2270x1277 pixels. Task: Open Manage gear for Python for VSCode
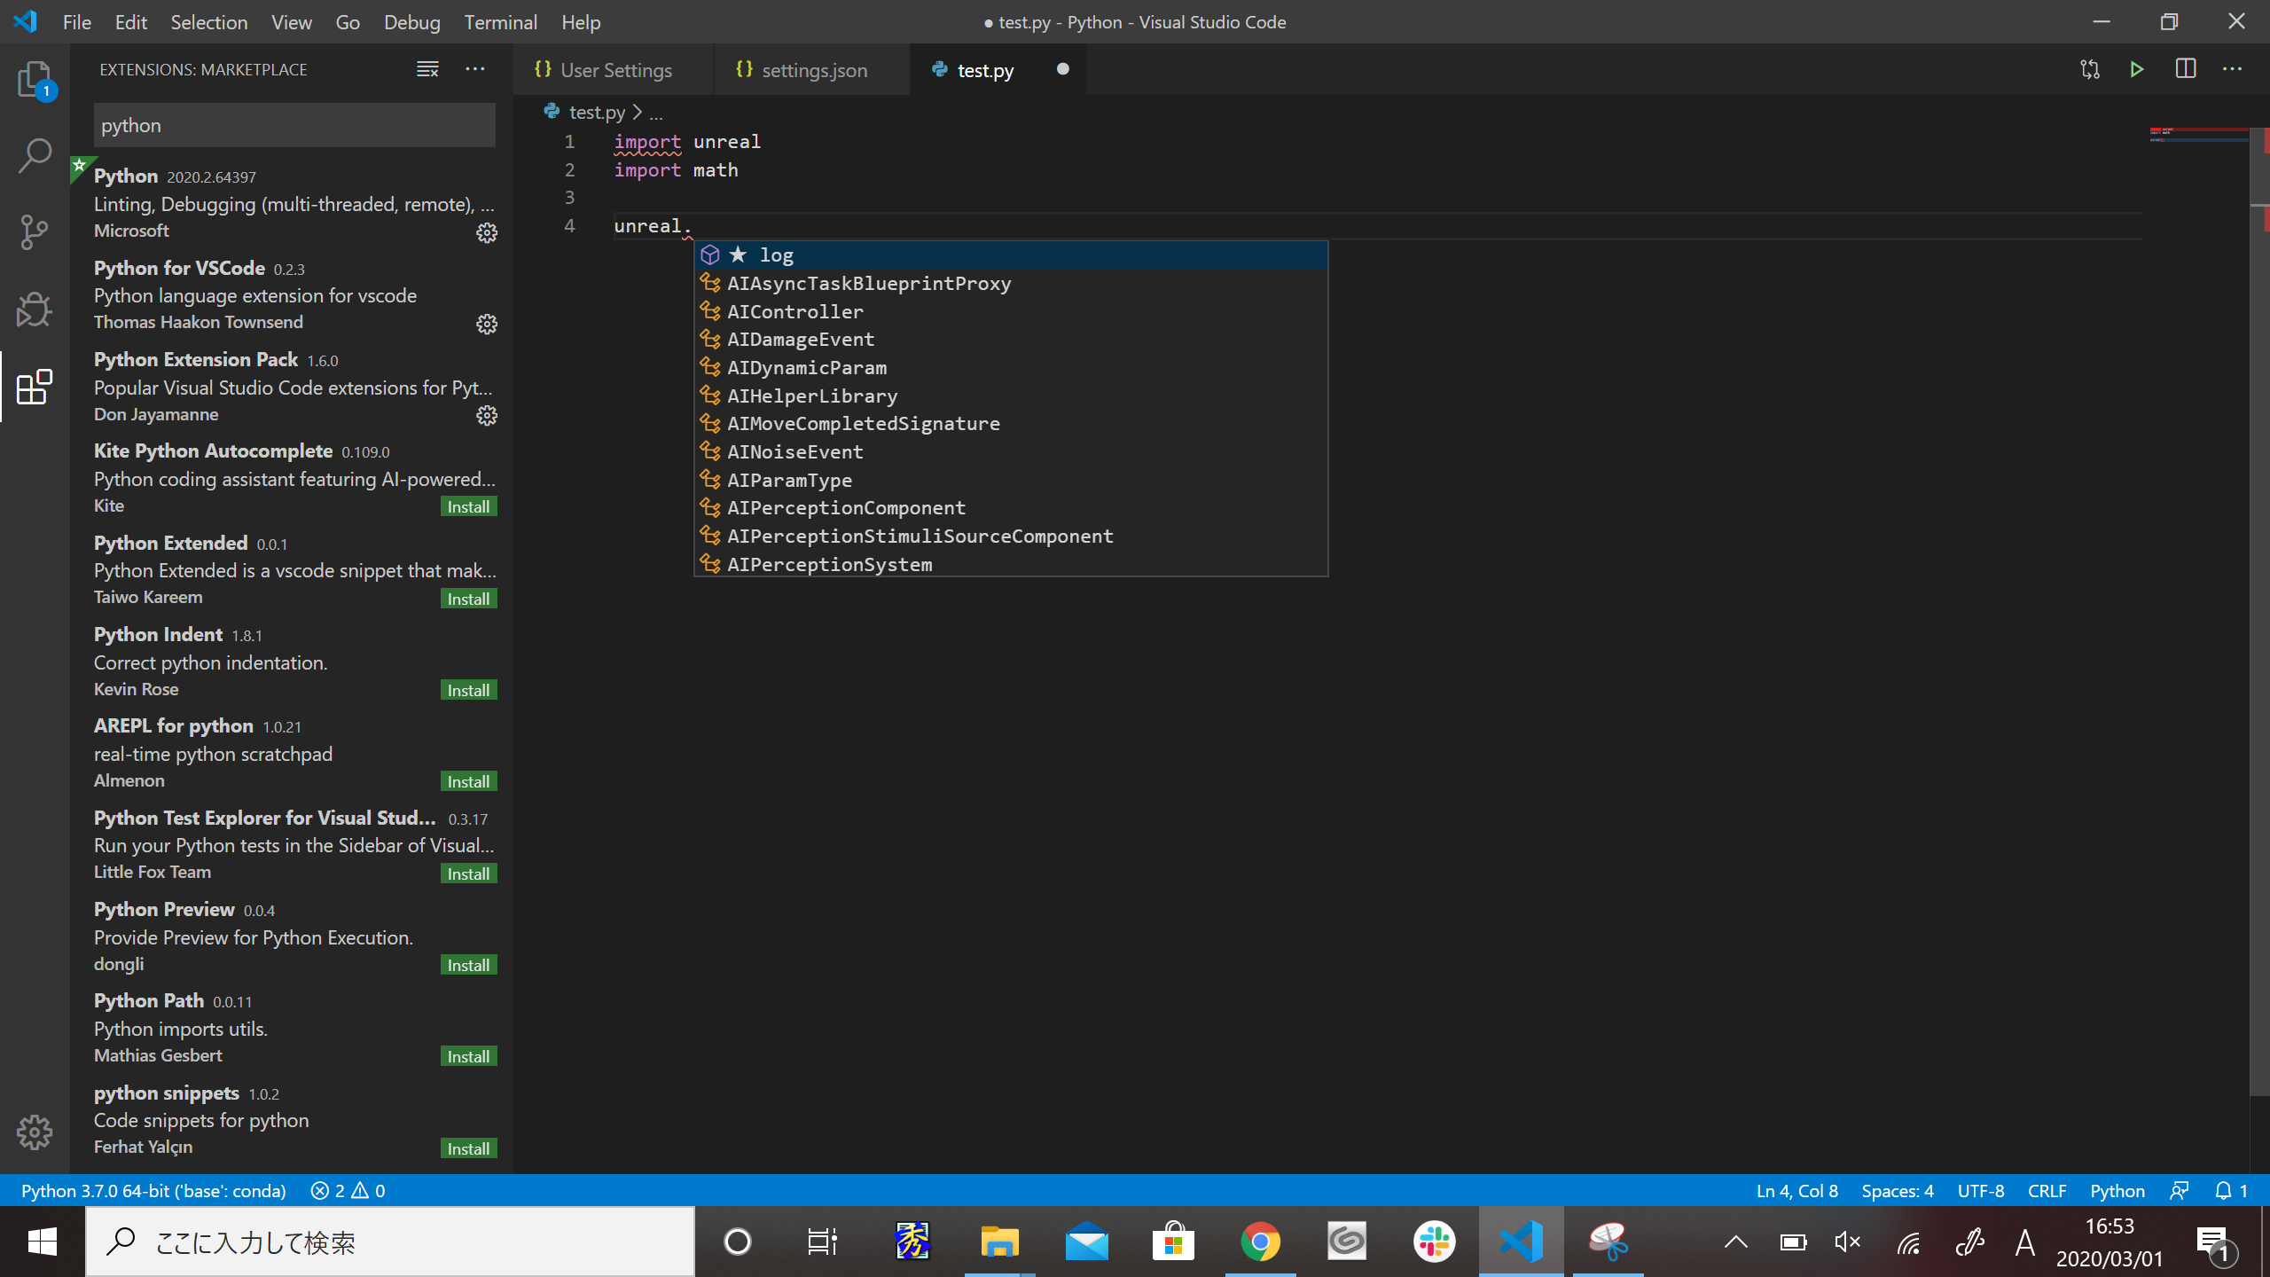487,324
